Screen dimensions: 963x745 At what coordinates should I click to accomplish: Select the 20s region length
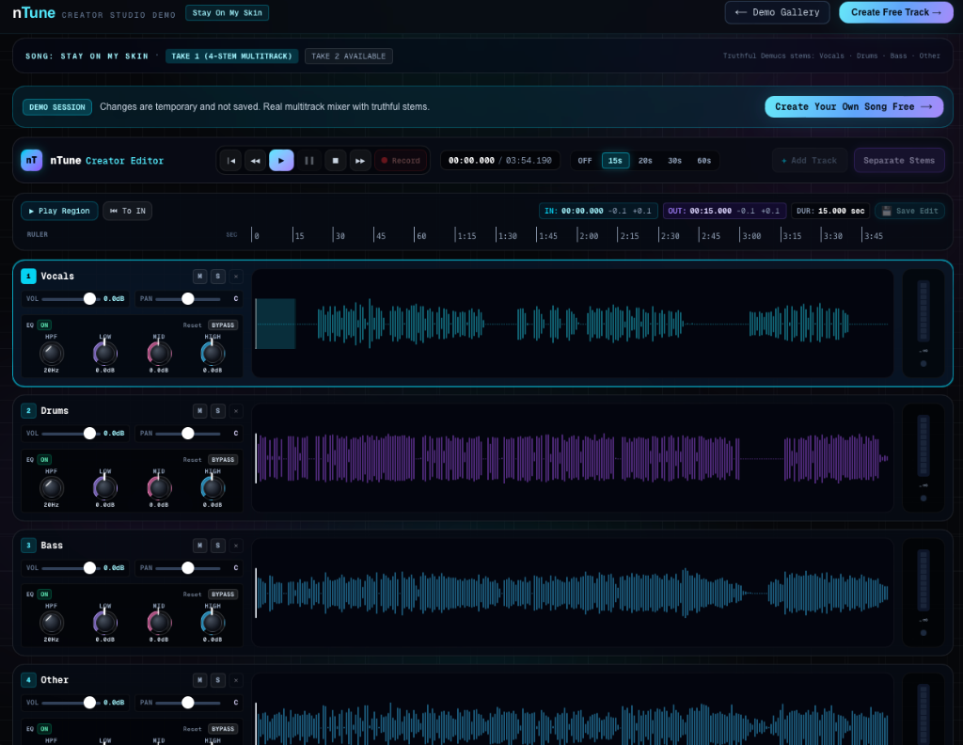coord(645,160)
